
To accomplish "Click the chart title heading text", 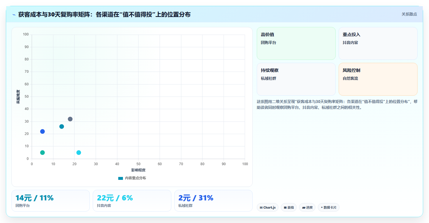I will (x=104, y=14).
